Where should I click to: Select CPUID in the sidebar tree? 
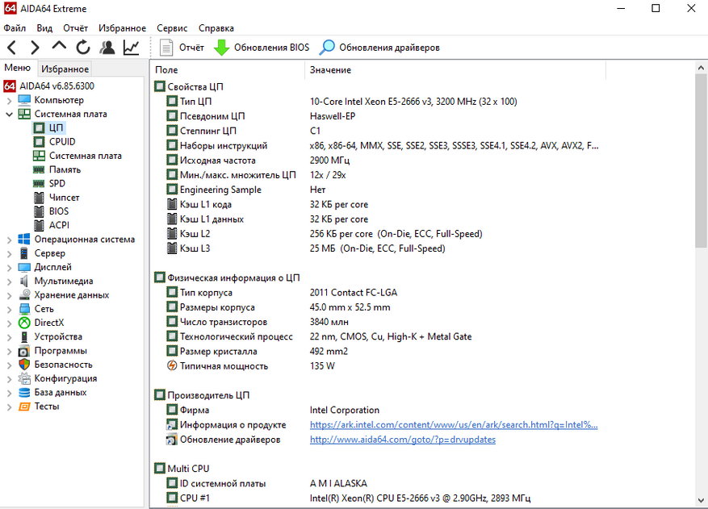(x=61, y=142)
